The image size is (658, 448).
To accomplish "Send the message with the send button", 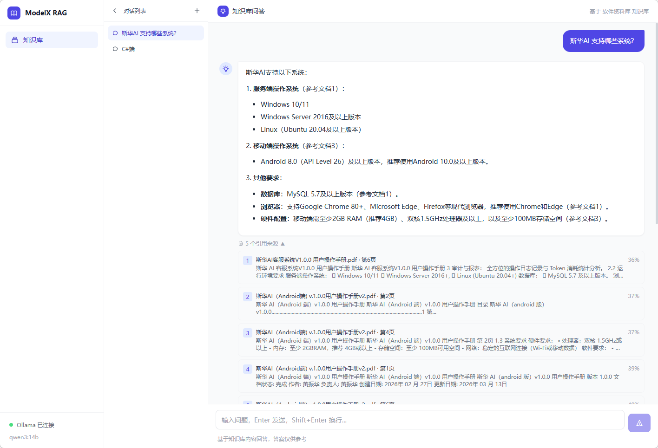I will [x=639, y=423].
